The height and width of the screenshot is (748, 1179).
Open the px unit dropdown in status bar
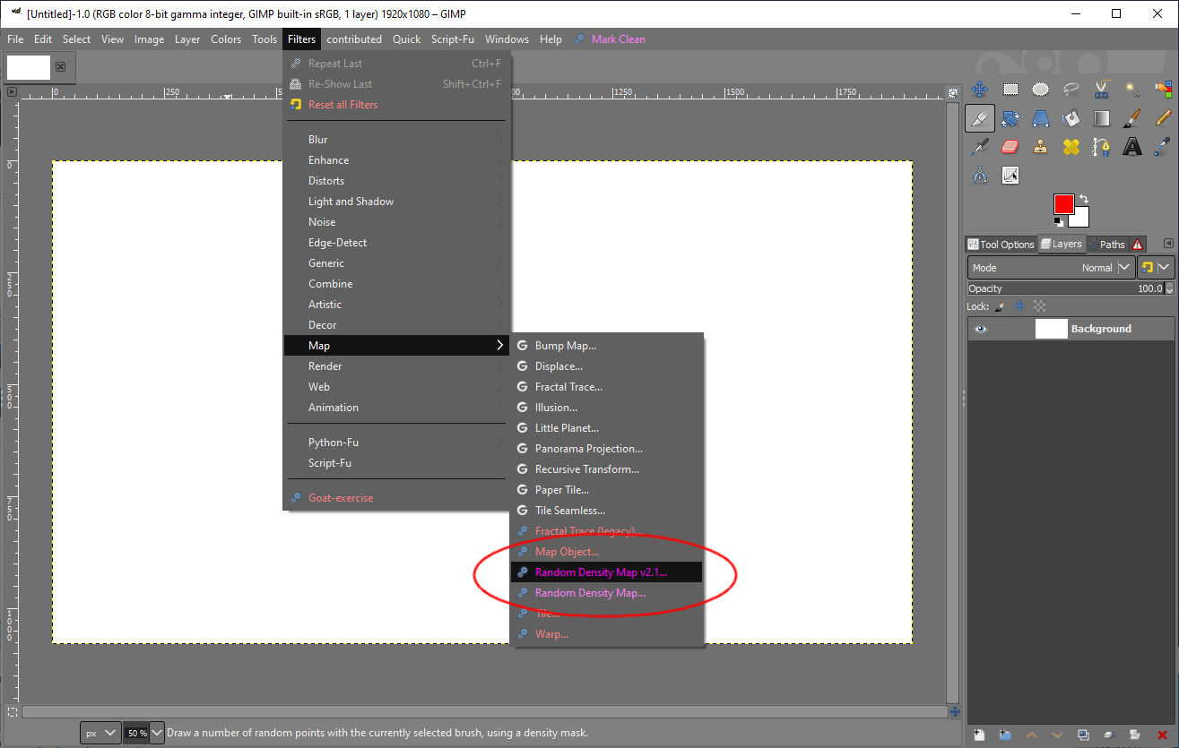coord(100,733)
